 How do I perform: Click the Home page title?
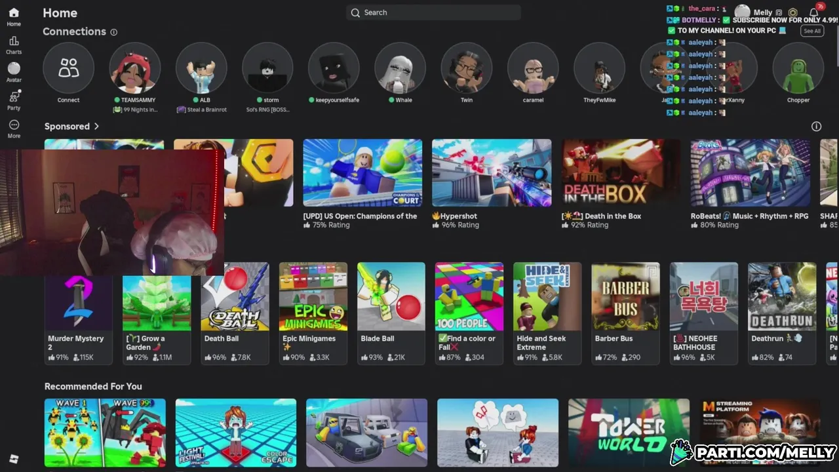60,12
